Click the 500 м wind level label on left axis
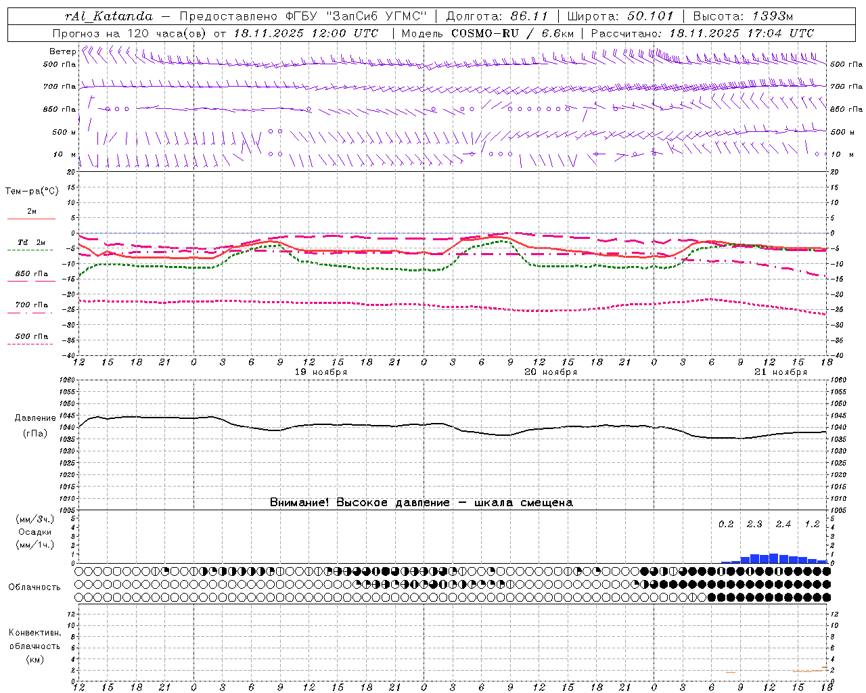Image resolution: width=866 pixels, height=693 pixels. (64, 132)
